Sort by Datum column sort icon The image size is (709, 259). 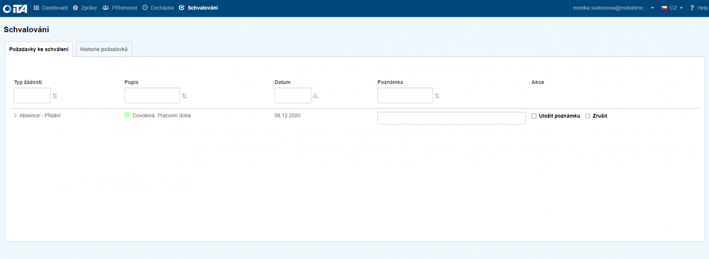click(x=316, y=96)
